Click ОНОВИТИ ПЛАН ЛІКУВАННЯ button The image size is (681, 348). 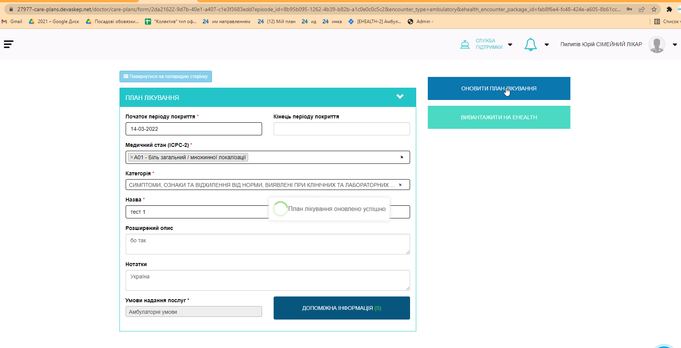[x=499, y=88]
